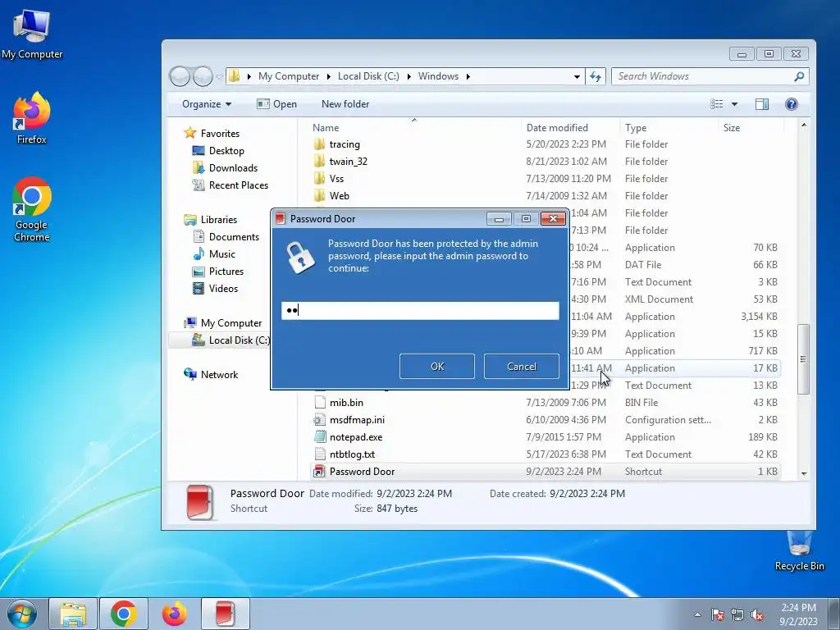840x630 pixels.
Task: Select the Music library
Action: (x=214, y=254)
